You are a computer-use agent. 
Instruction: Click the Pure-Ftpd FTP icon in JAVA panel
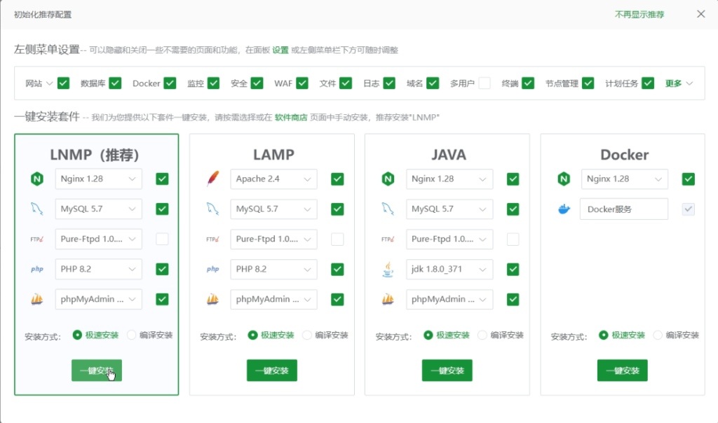(x=387, y=239)
